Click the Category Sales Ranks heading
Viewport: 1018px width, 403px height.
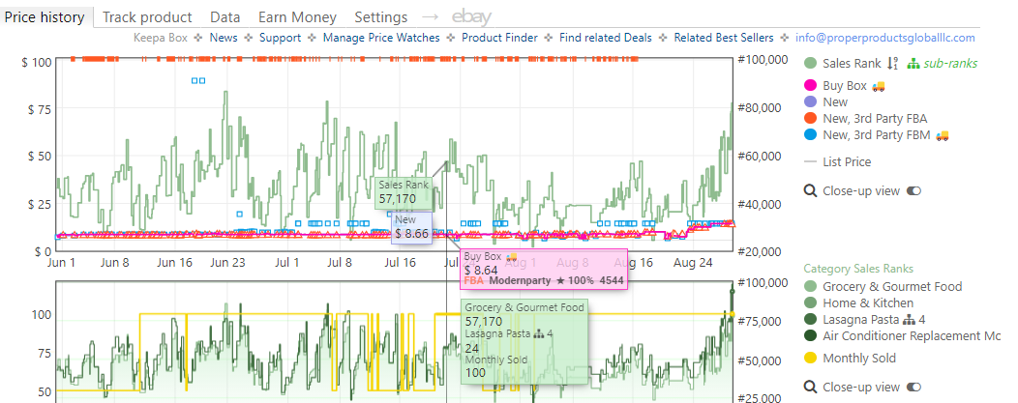858,269
